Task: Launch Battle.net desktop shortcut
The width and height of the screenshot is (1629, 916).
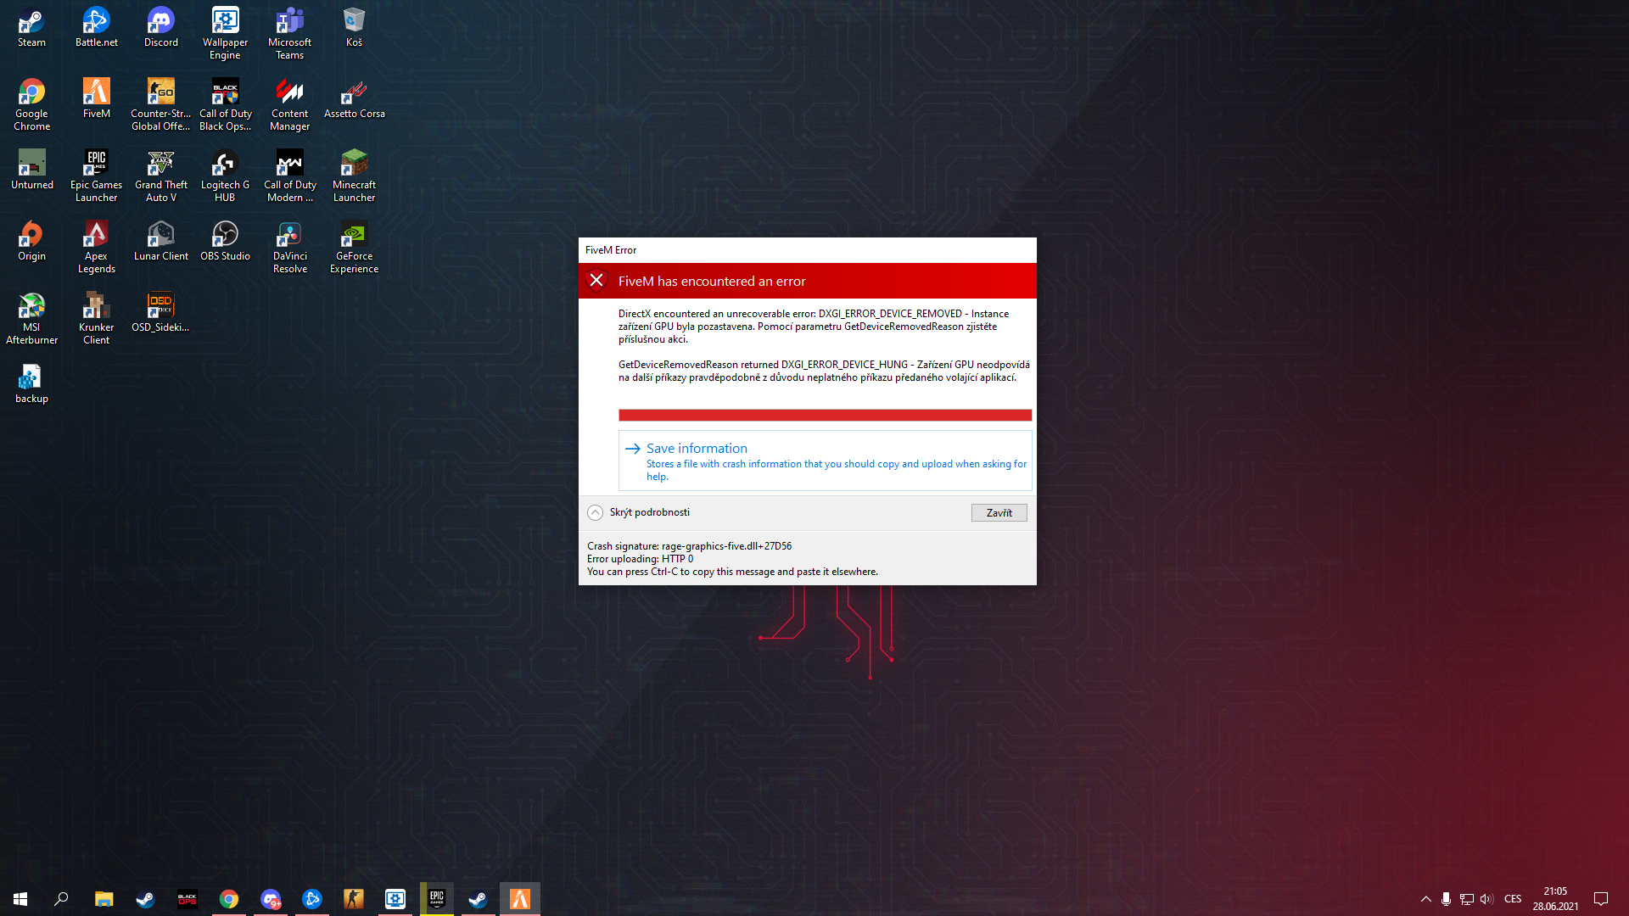Action: tap(96, 27)
